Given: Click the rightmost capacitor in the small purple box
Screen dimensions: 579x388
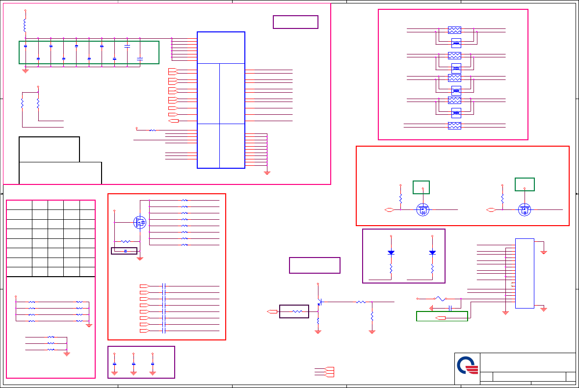Looking at the screenshot, I should click(153, 364).
